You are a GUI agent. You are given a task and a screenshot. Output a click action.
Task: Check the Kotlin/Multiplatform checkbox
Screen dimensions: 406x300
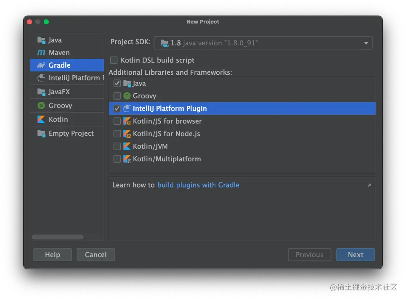[117, 159]
